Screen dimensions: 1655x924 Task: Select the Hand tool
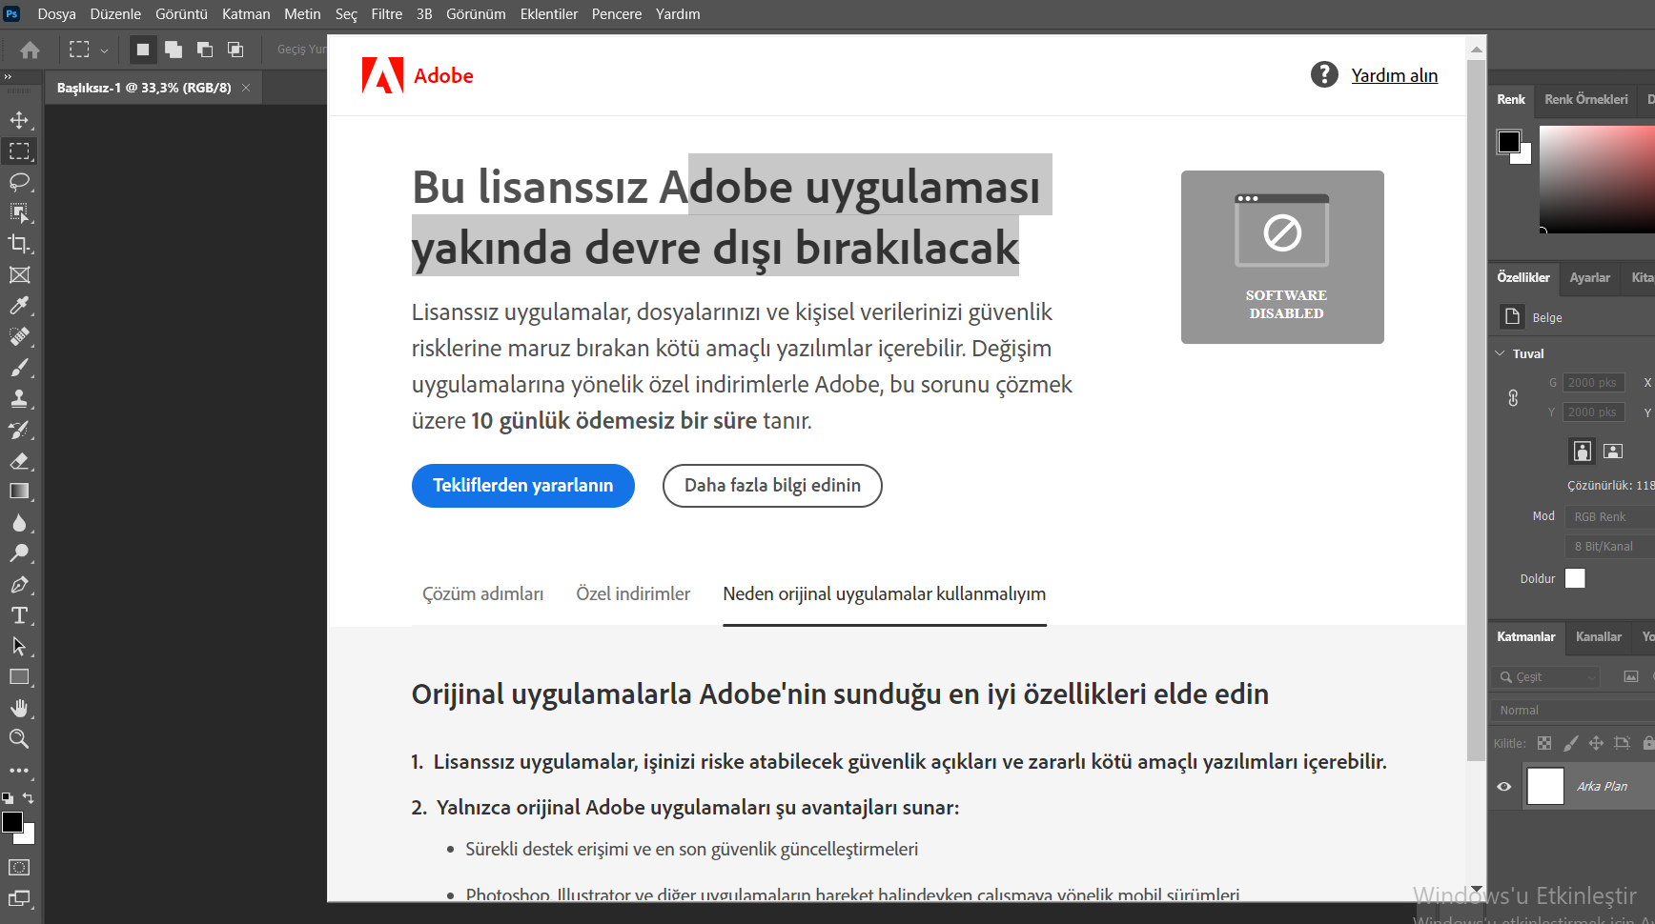pos(19,708)
